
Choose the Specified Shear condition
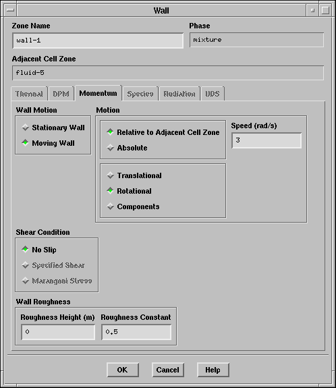(53, 265)
